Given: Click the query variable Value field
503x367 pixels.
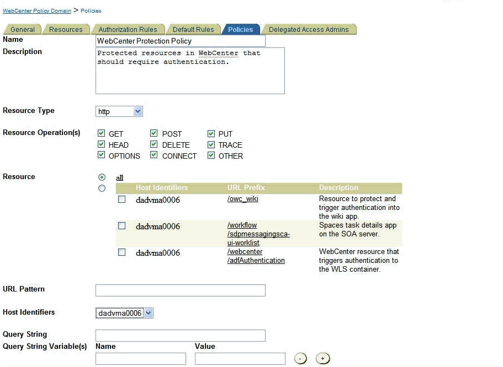Looking at the screenshot, I should (x=240, y=359).
